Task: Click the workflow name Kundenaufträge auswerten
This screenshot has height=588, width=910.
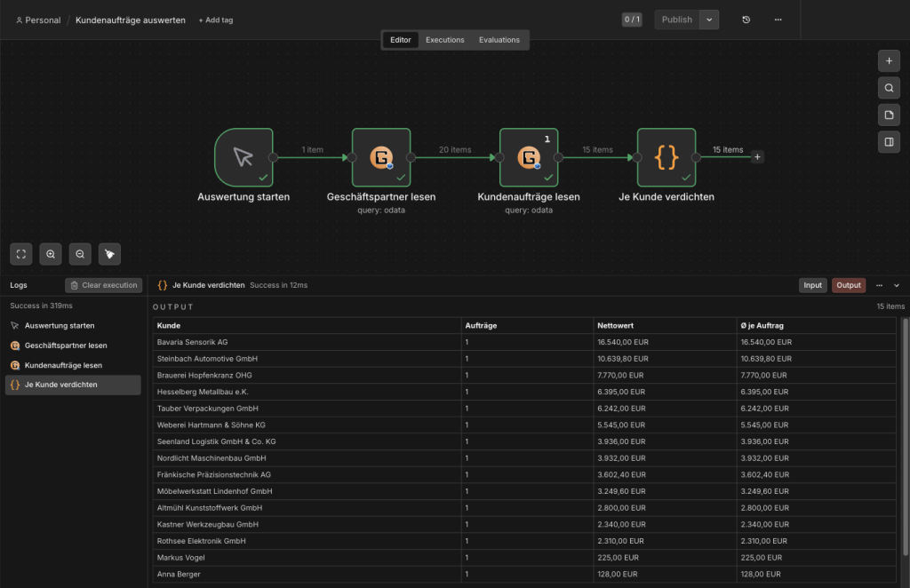Action: tap(131, 20)
